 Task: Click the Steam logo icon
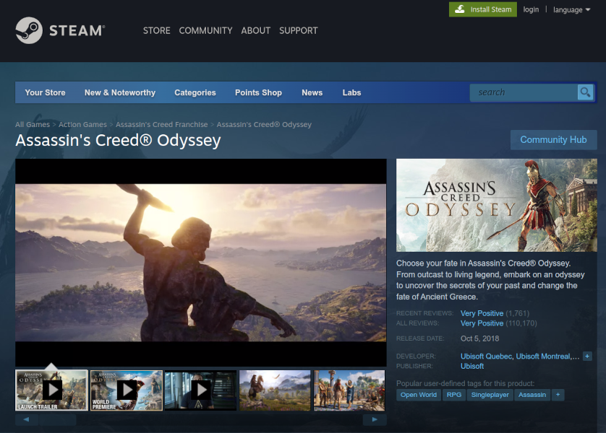click(x=29, y=30)
